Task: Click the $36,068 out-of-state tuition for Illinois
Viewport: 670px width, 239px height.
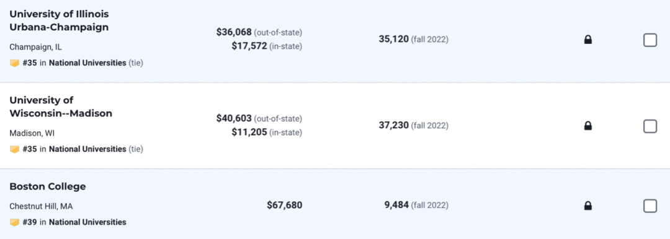Action: tap(234, 32)
